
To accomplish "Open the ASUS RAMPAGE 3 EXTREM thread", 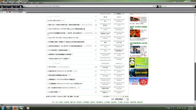I will (67, 29).
